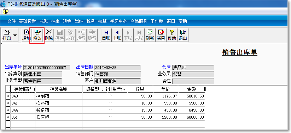The image size is (291, 133).
Task: Click 增加 to add a new document
Action: [26, 35]
